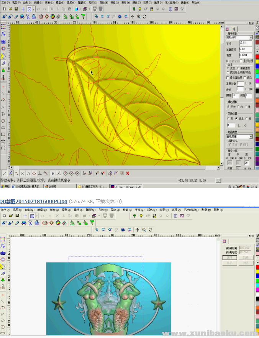Click the Save disk icon in top toolbar
The image size is (259, 338).
click(x=17, y=9)
